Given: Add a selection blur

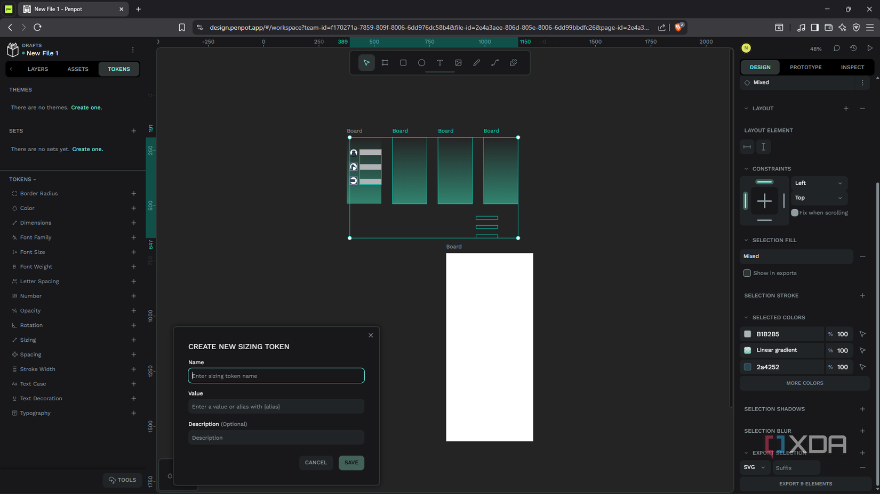Looking at the screenshot, I should [862, 431].
